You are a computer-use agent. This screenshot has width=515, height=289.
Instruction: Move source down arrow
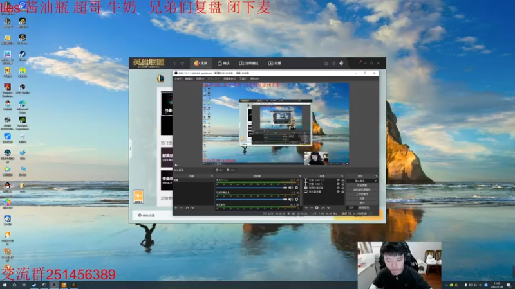(328, 207)
